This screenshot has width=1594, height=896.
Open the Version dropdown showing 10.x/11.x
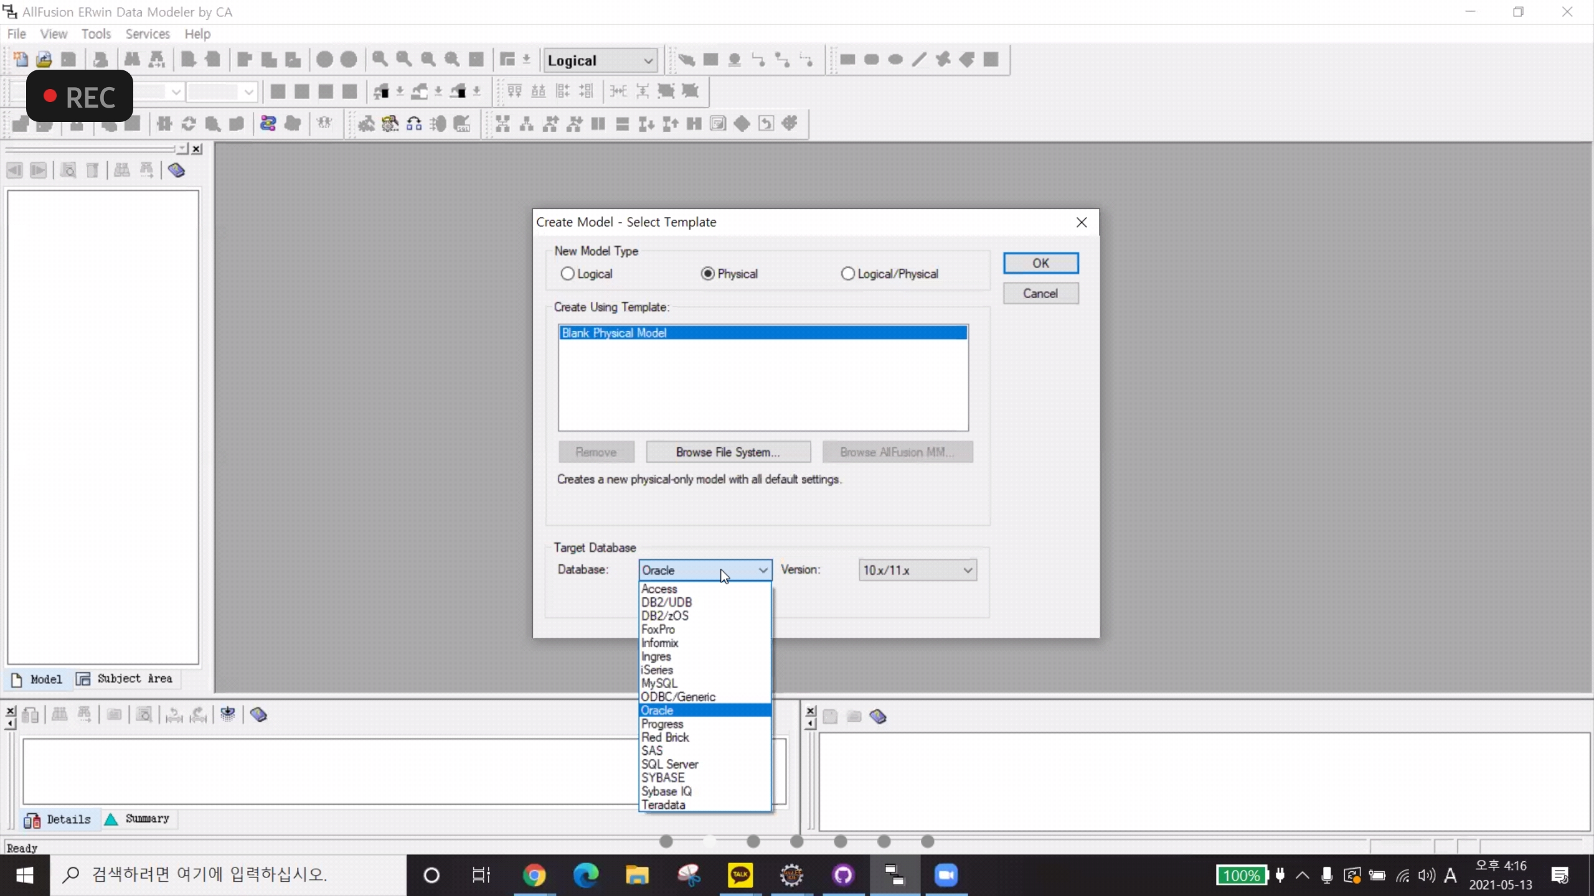[x=918, y=570]
